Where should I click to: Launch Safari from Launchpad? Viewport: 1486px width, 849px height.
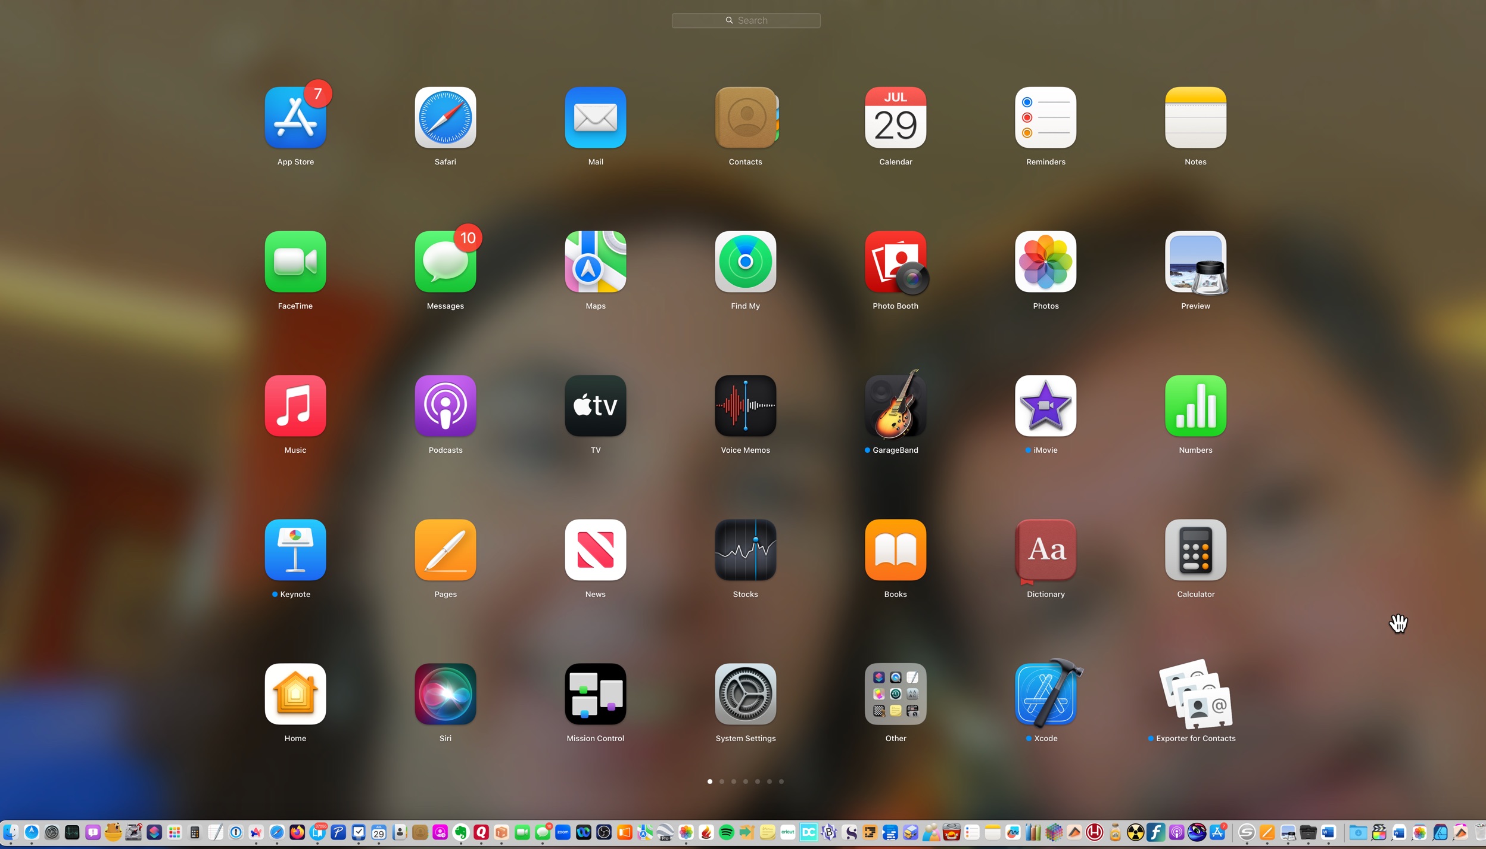[445, 117]
